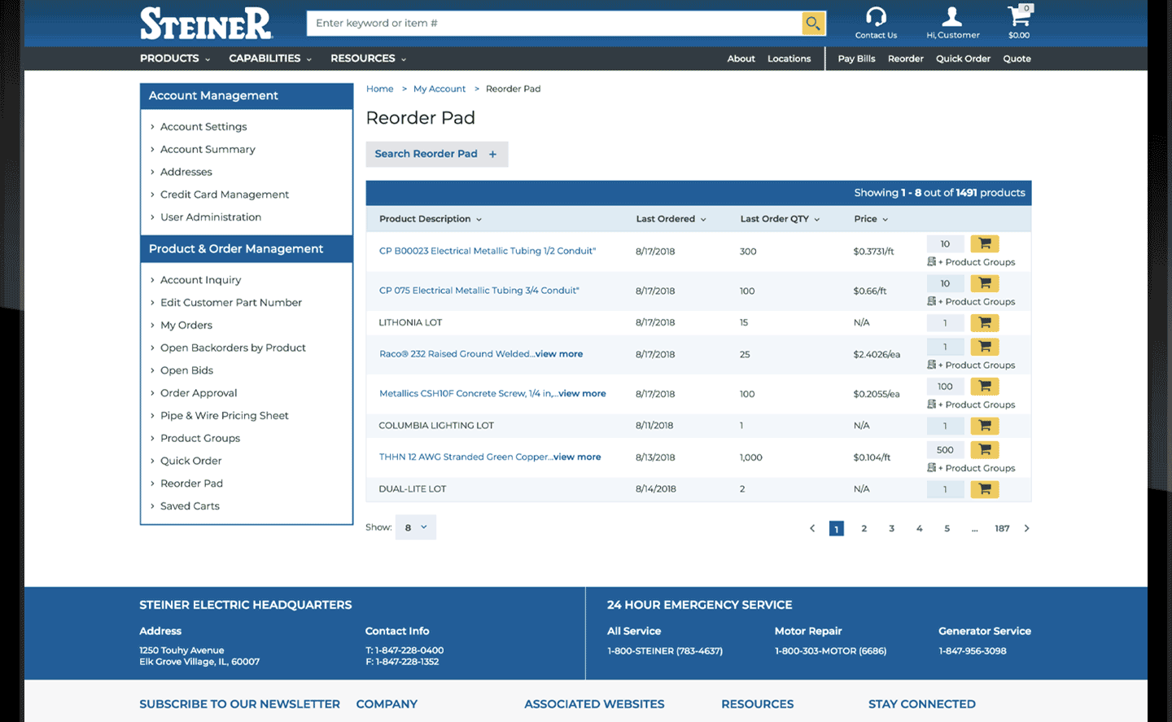Click the user account icon in header
The width and height of the screenshot is (1172, 722).
click(952, 16)
